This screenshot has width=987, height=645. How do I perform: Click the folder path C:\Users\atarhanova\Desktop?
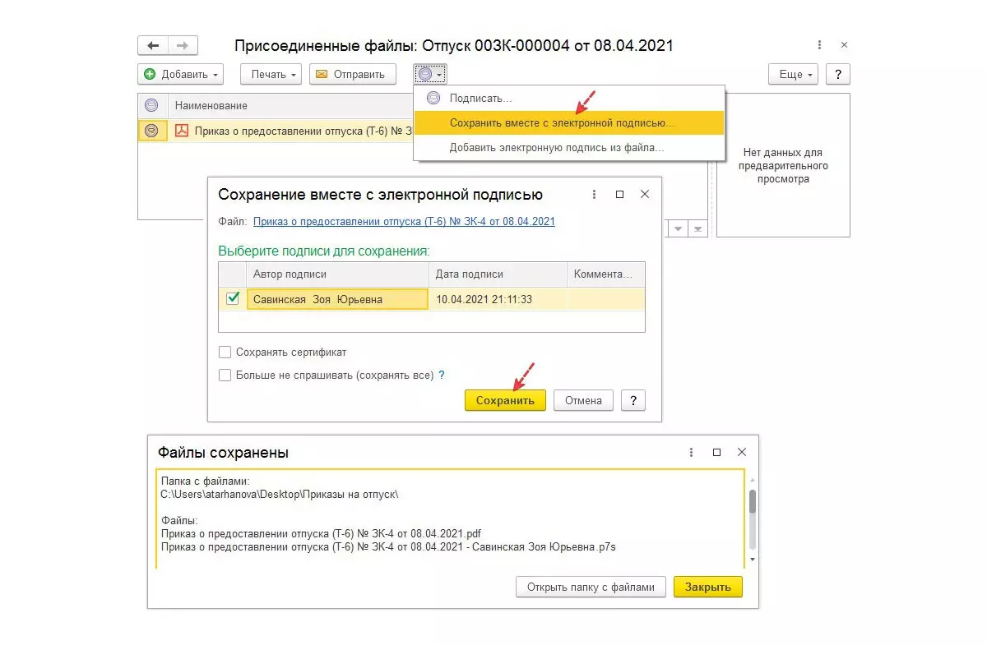(280, 495)
